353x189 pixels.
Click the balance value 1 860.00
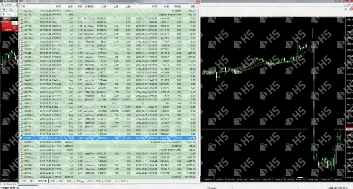coord(191,10)
